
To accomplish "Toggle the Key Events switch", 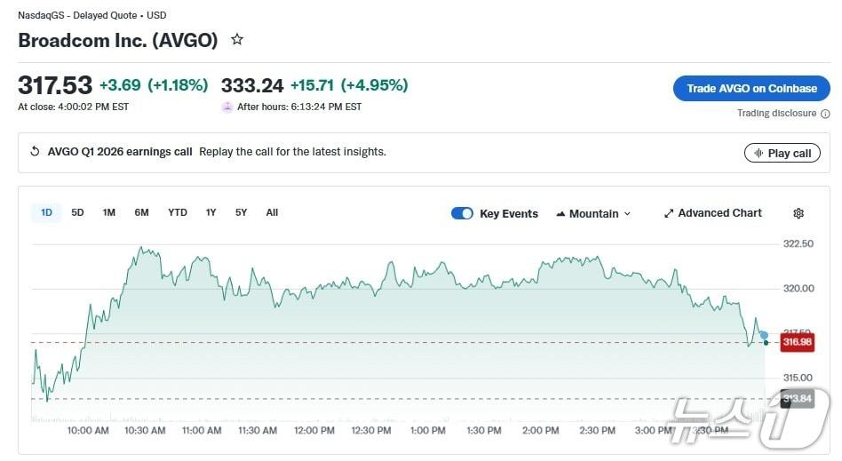I will tap(462, 213).
